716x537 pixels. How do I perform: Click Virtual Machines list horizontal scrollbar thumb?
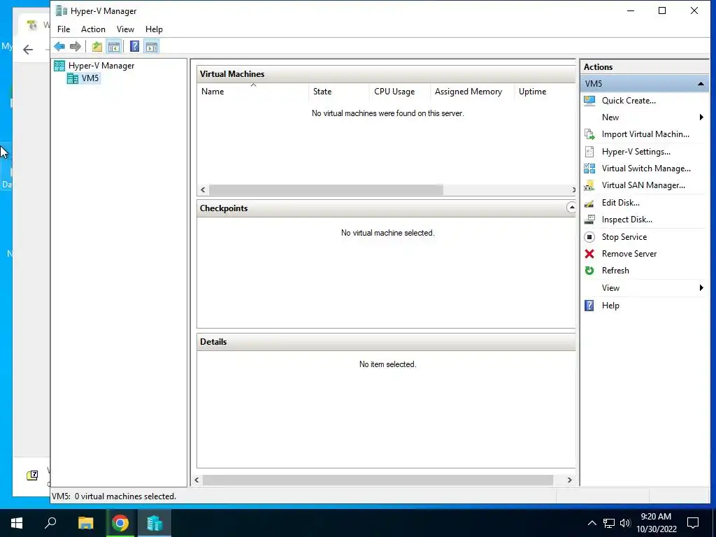point(326,189)
